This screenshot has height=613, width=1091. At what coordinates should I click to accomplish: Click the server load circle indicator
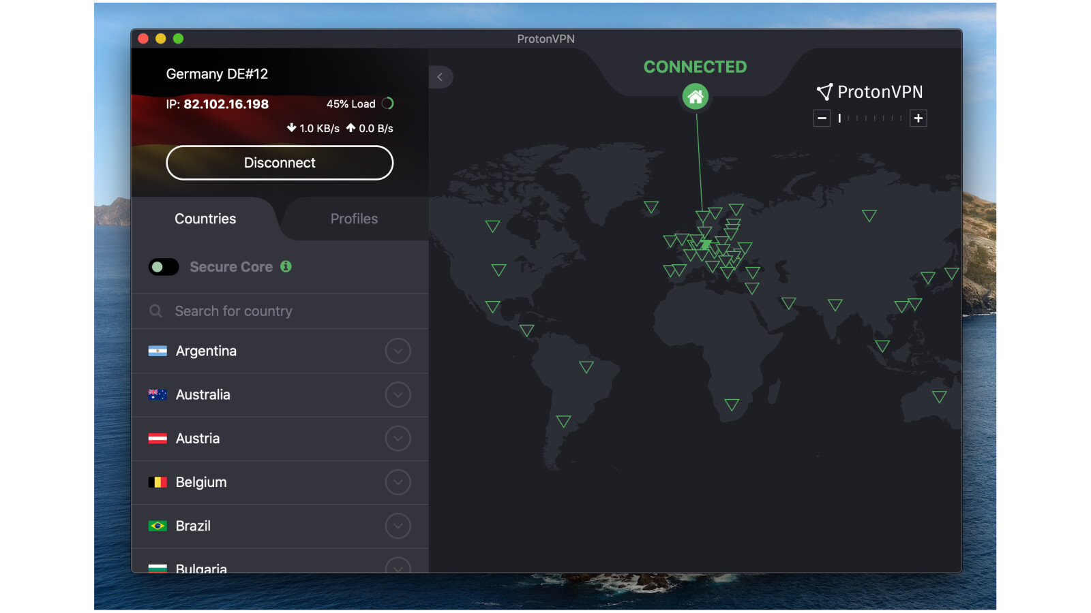pos(388,104)
